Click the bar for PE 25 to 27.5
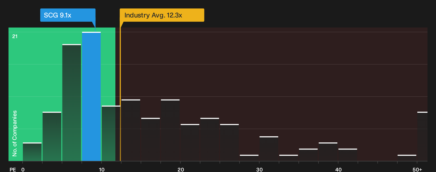Screen dimensions: 436x172 (x=229, y=142)
